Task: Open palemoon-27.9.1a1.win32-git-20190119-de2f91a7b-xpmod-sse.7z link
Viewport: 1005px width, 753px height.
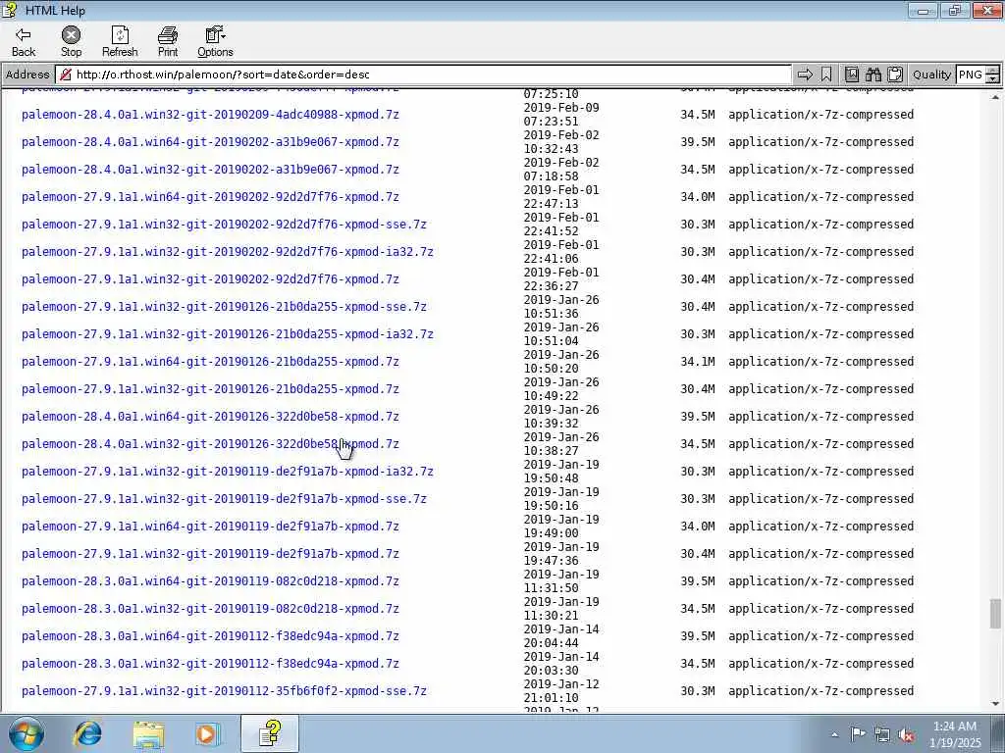Action: click(x=224, y=499)
